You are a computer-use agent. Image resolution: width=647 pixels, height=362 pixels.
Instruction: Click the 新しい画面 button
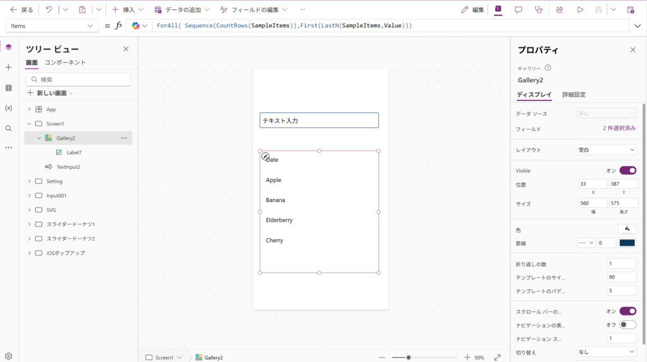point(51,93)
